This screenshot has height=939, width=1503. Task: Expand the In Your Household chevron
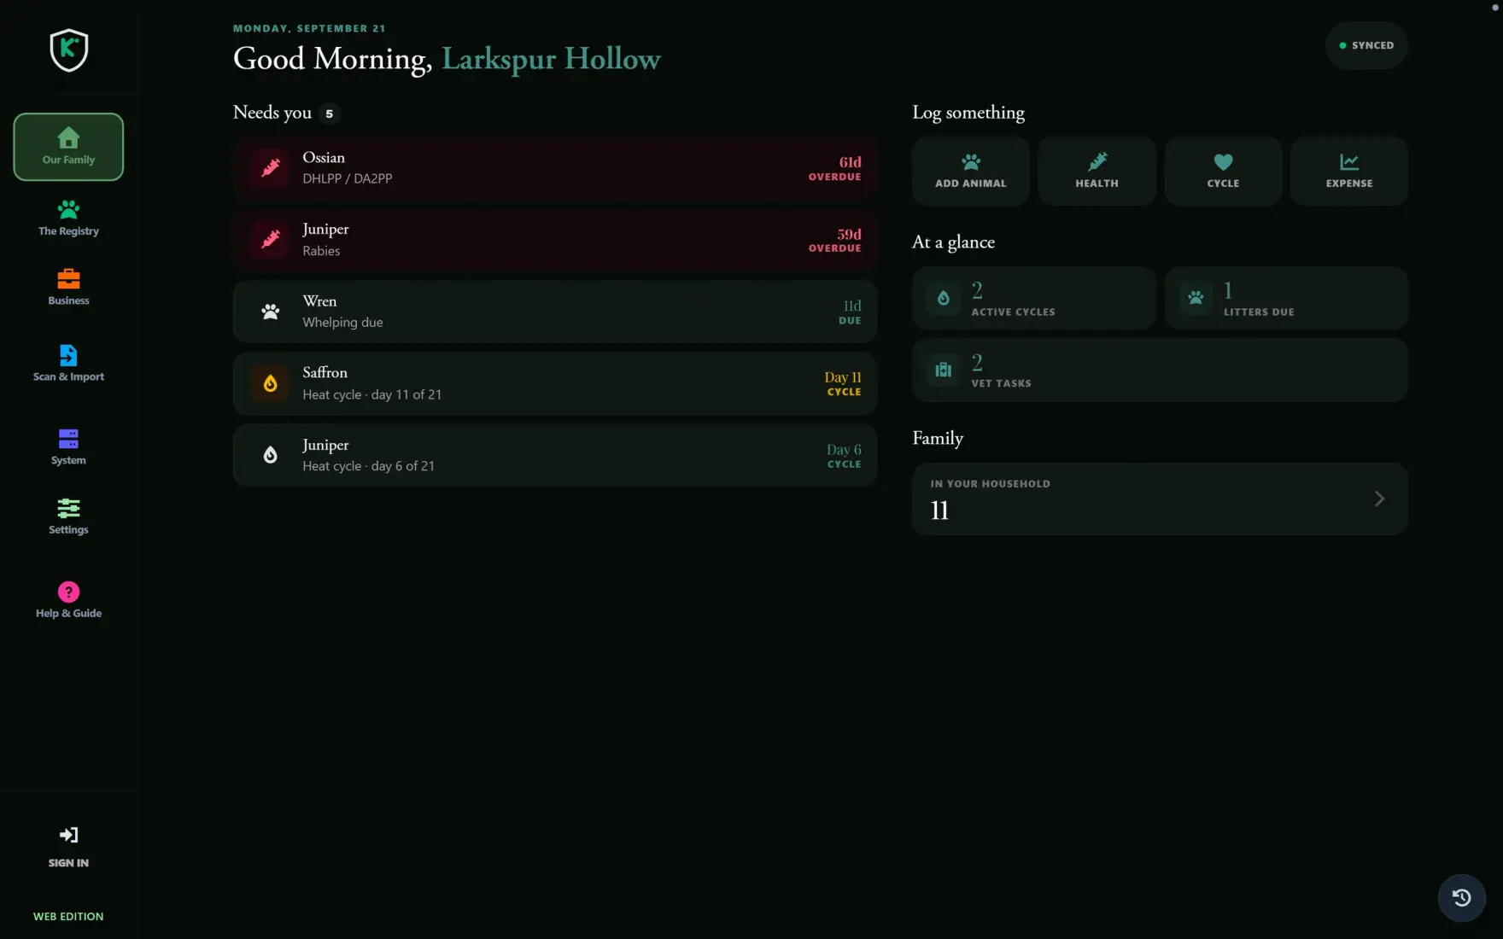tap(1379, 499)
